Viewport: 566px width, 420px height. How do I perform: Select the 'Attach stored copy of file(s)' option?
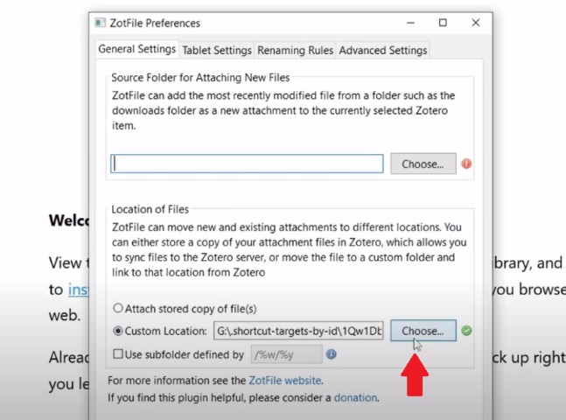[x=118, y=309]
